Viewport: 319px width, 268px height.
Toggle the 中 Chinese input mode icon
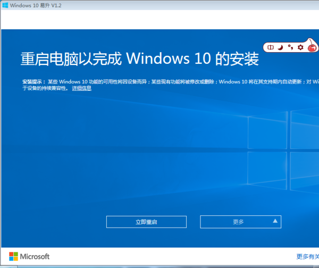coord(271,47)
